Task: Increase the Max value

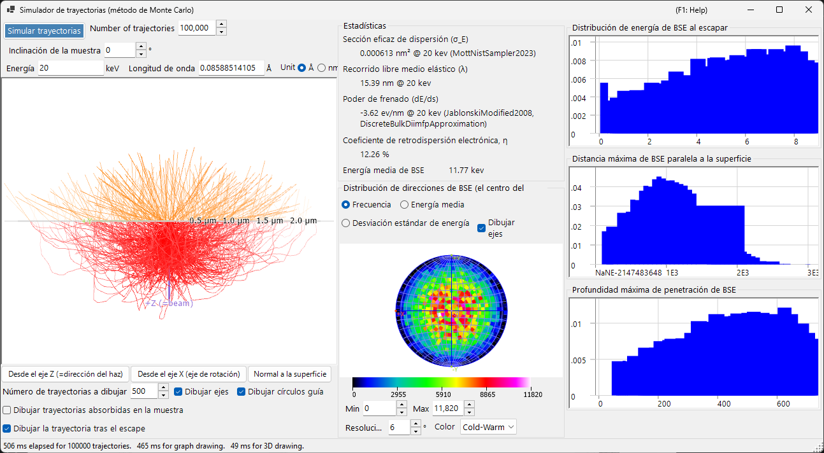Action: pyautogui.click(x=470, y=405)
